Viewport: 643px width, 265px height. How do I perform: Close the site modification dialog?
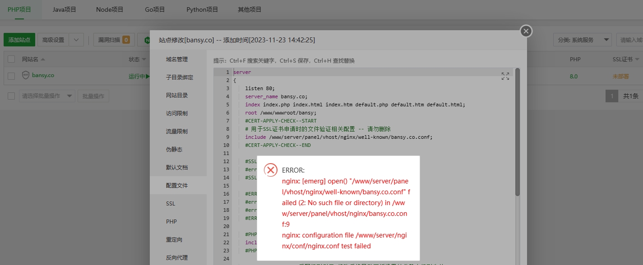(x=526, y=31)
